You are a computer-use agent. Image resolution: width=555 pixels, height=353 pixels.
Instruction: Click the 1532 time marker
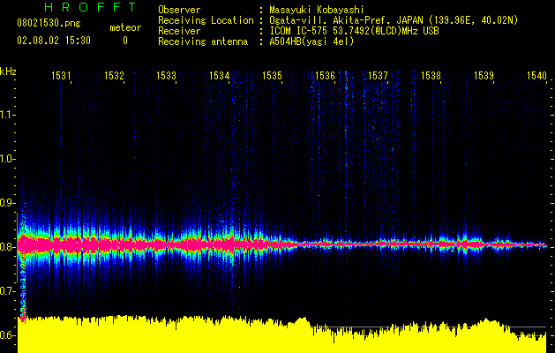pos(114,75)
